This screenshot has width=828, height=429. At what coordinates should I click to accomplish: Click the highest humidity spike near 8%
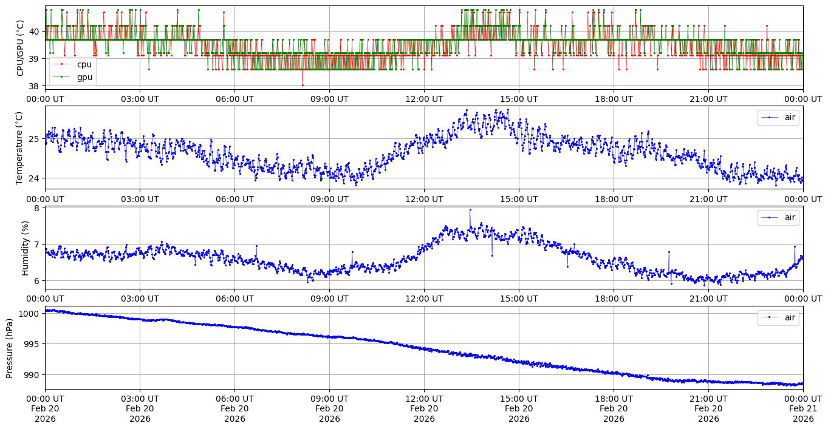point(470,209)
